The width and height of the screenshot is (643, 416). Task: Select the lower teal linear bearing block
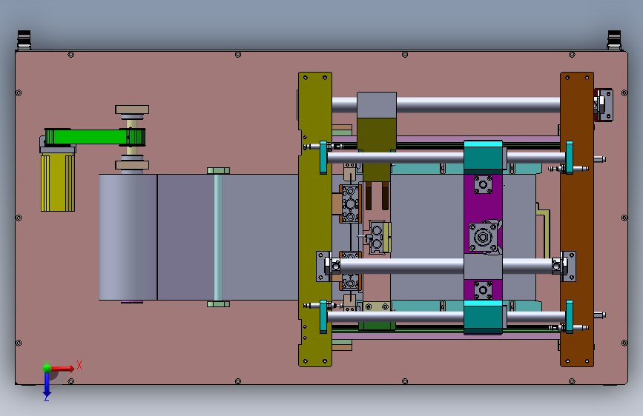tap(483, 318)
